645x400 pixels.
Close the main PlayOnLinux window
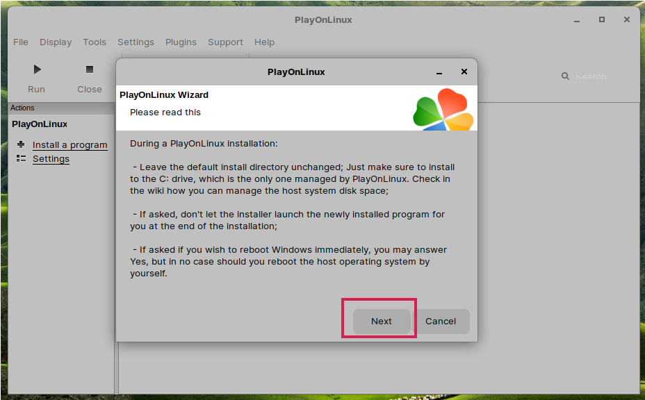(x=626, y=19)
